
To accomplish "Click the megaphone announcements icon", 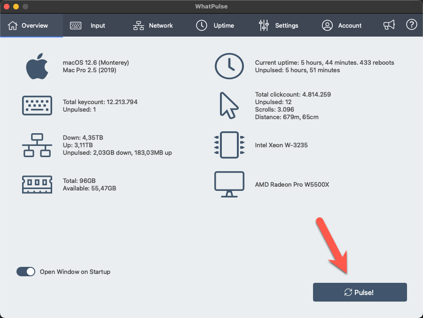I will coord(389,25).
